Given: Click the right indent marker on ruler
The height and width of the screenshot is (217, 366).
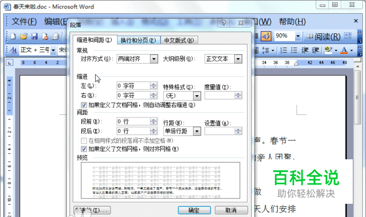Looking at the screenshot, I should point(296,64).
